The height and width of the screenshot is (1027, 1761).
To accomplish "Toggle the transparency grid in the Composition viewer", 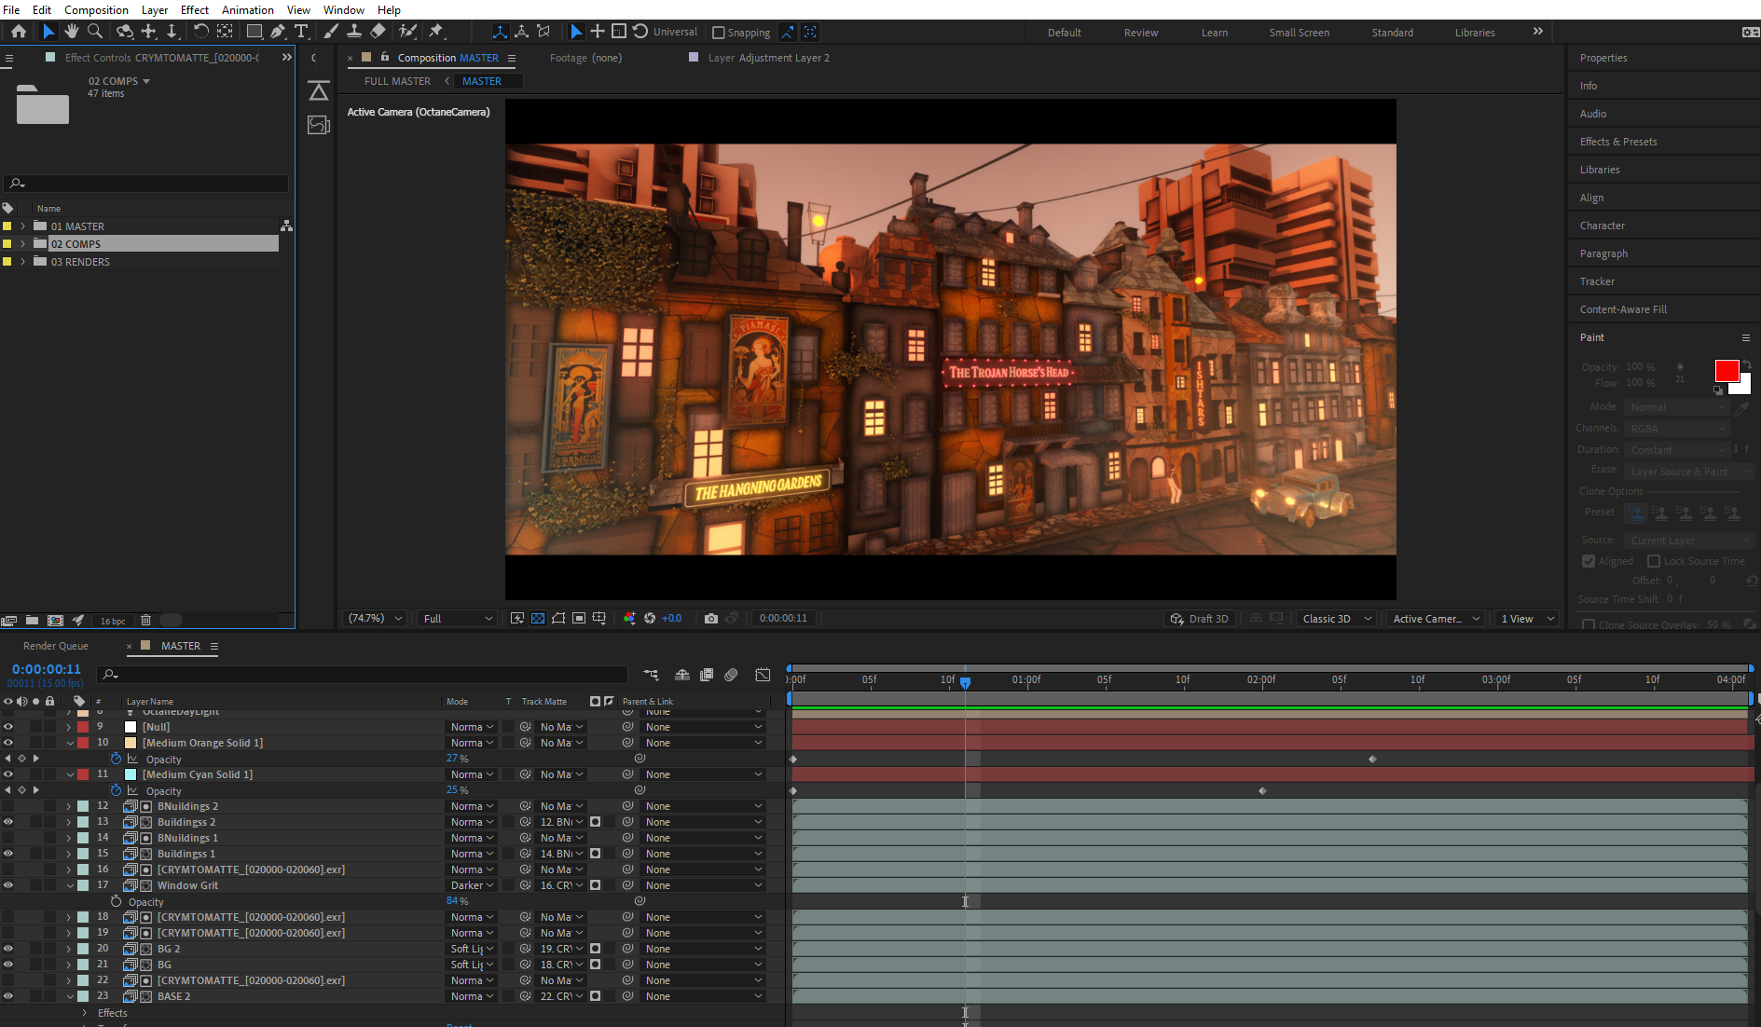I will click(x=538, y=618).
